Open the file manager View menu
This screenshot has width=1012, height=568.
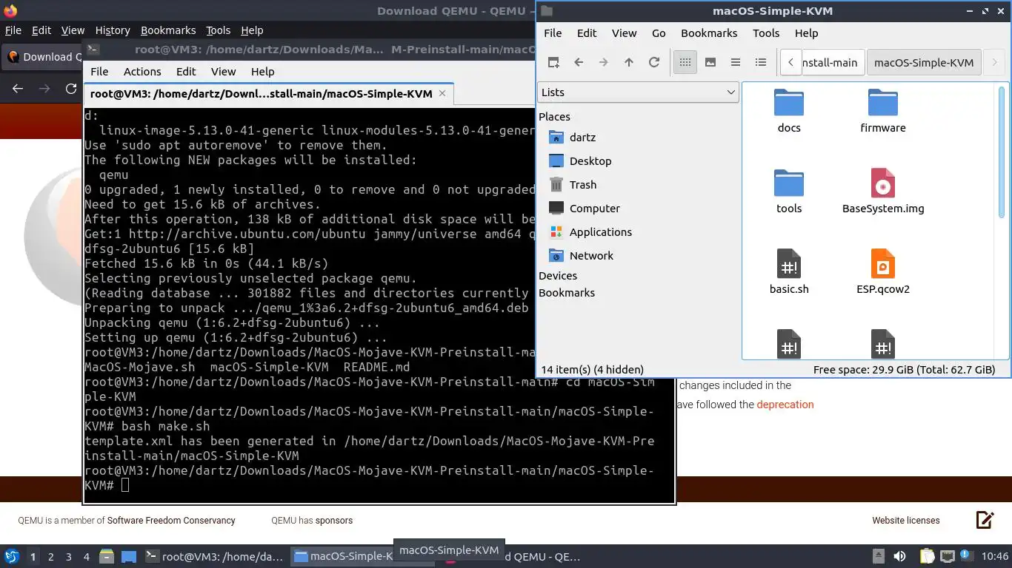[x=624, y=33]
